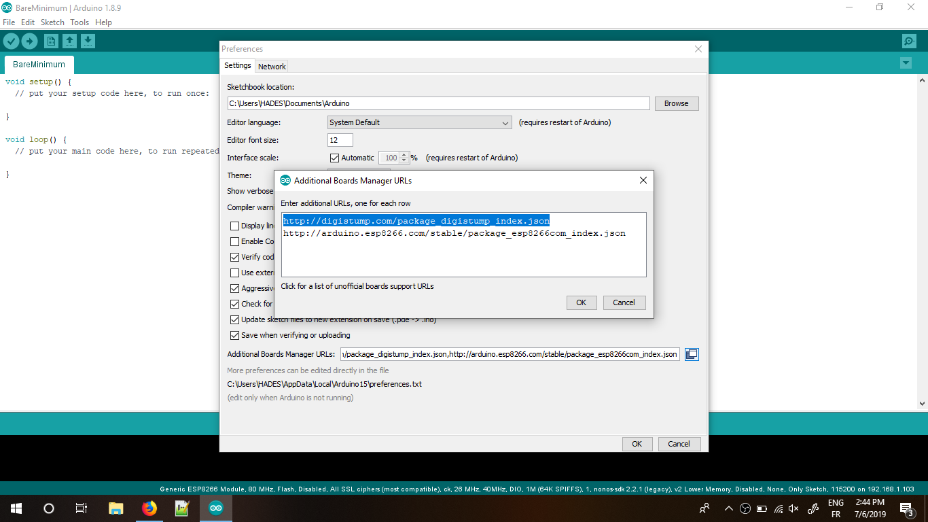Uncheck Save when verifying or uploading
The width and height of the screenshot is (928, 522).
click(234, 335)
